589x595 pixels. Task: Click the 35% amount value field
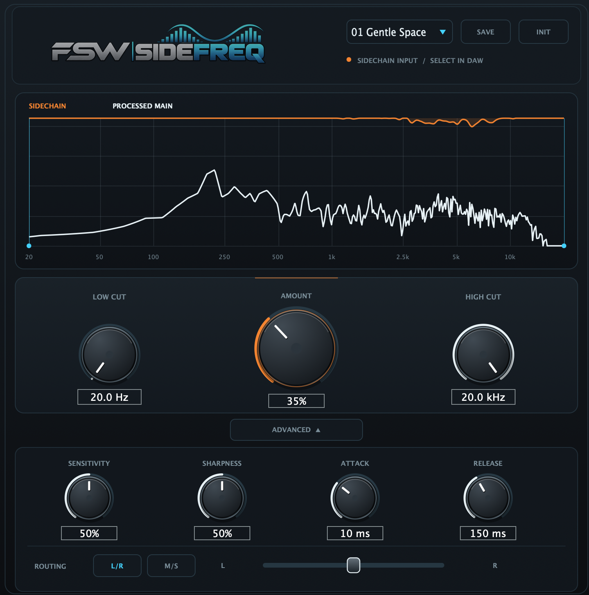coord(296,401)
